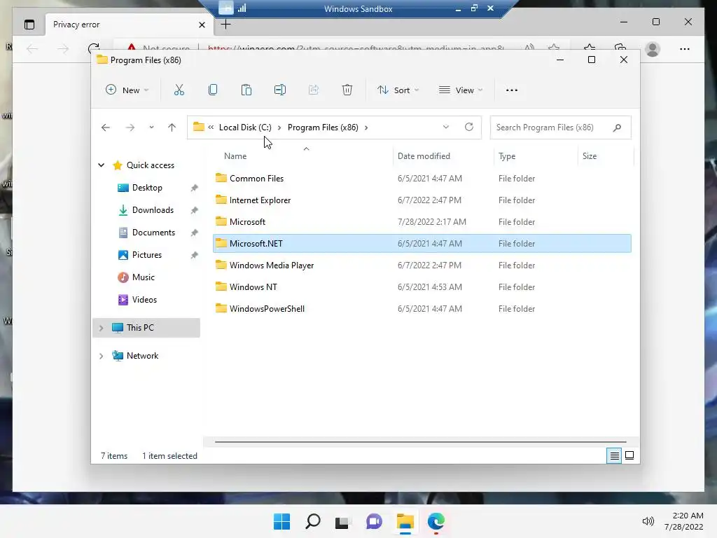The image size is (717, 538).
Task: Open Edge tab actions menu icon
Action: (29, 25)
